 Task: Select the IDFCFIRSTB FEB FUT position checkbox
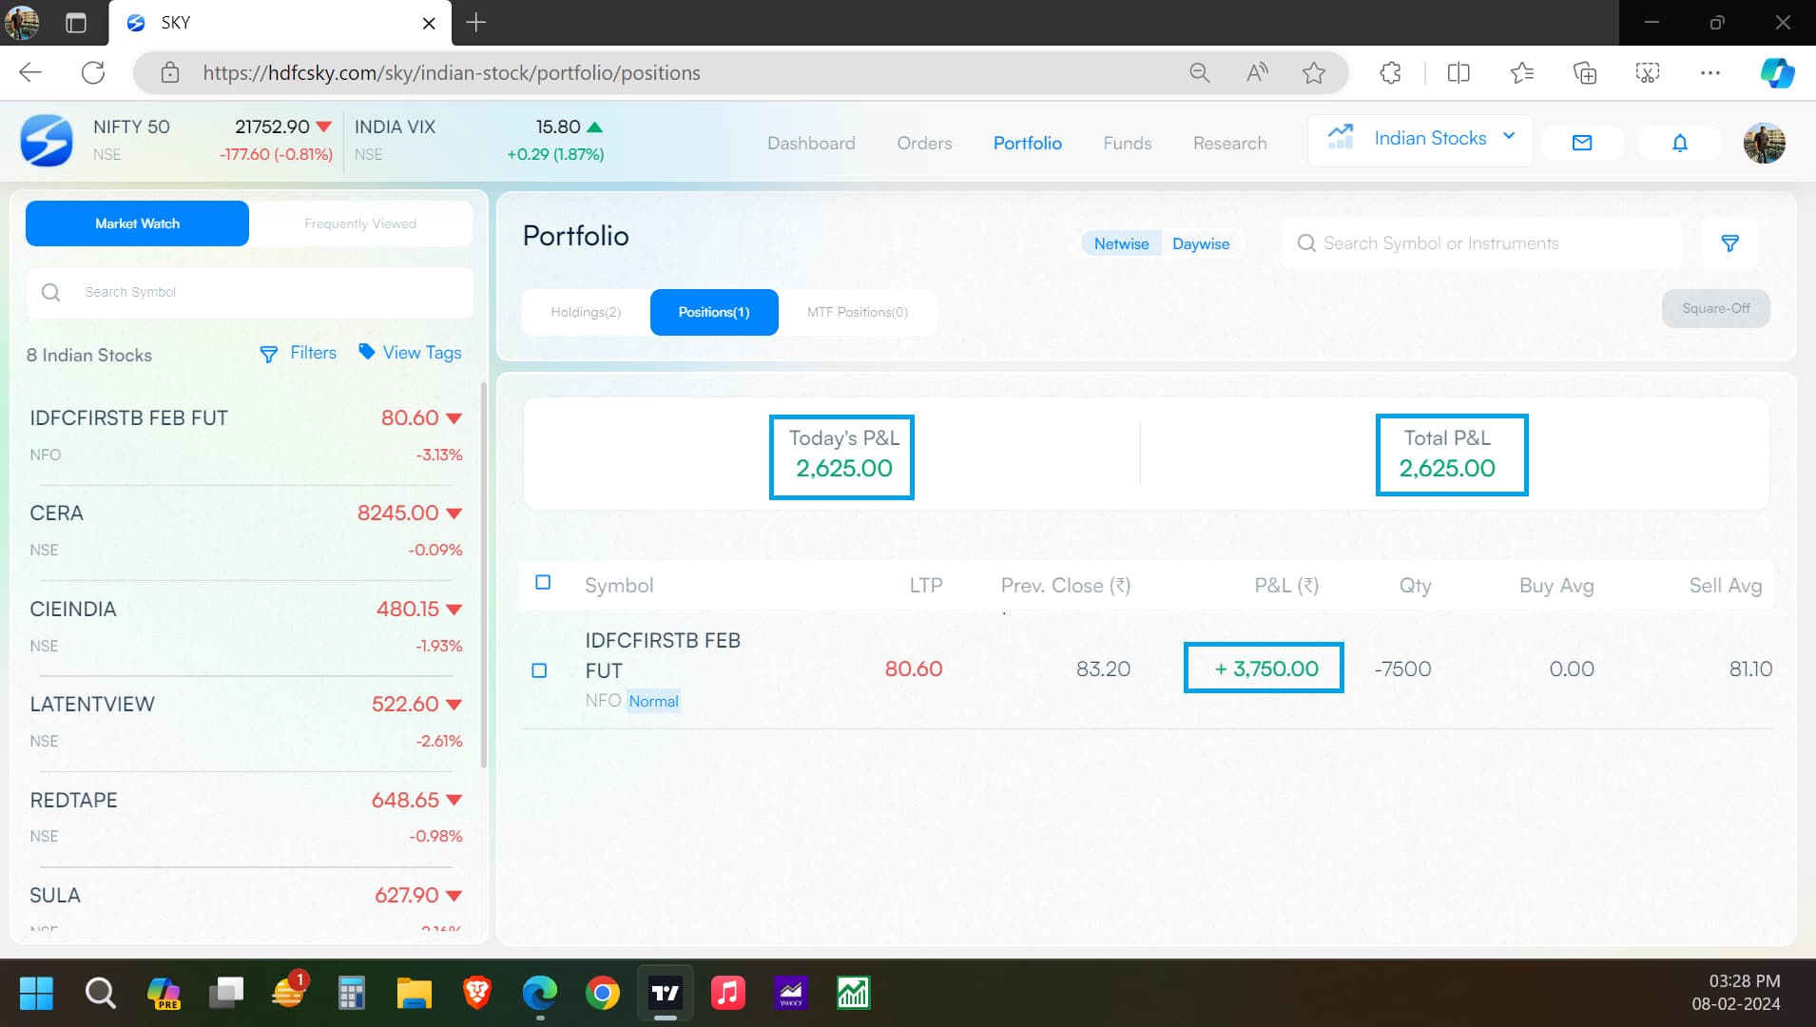click(x=539, y=670)
